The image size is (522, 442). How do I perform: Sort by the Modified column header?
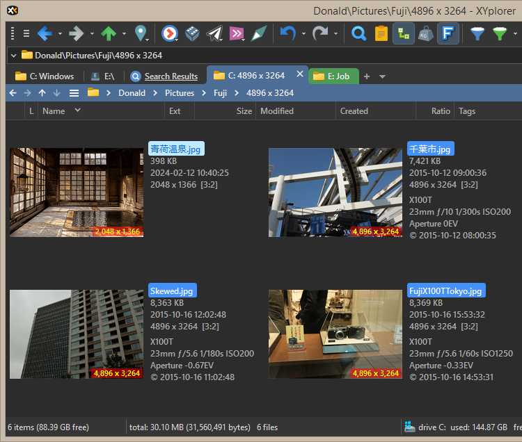coord(277,111)
